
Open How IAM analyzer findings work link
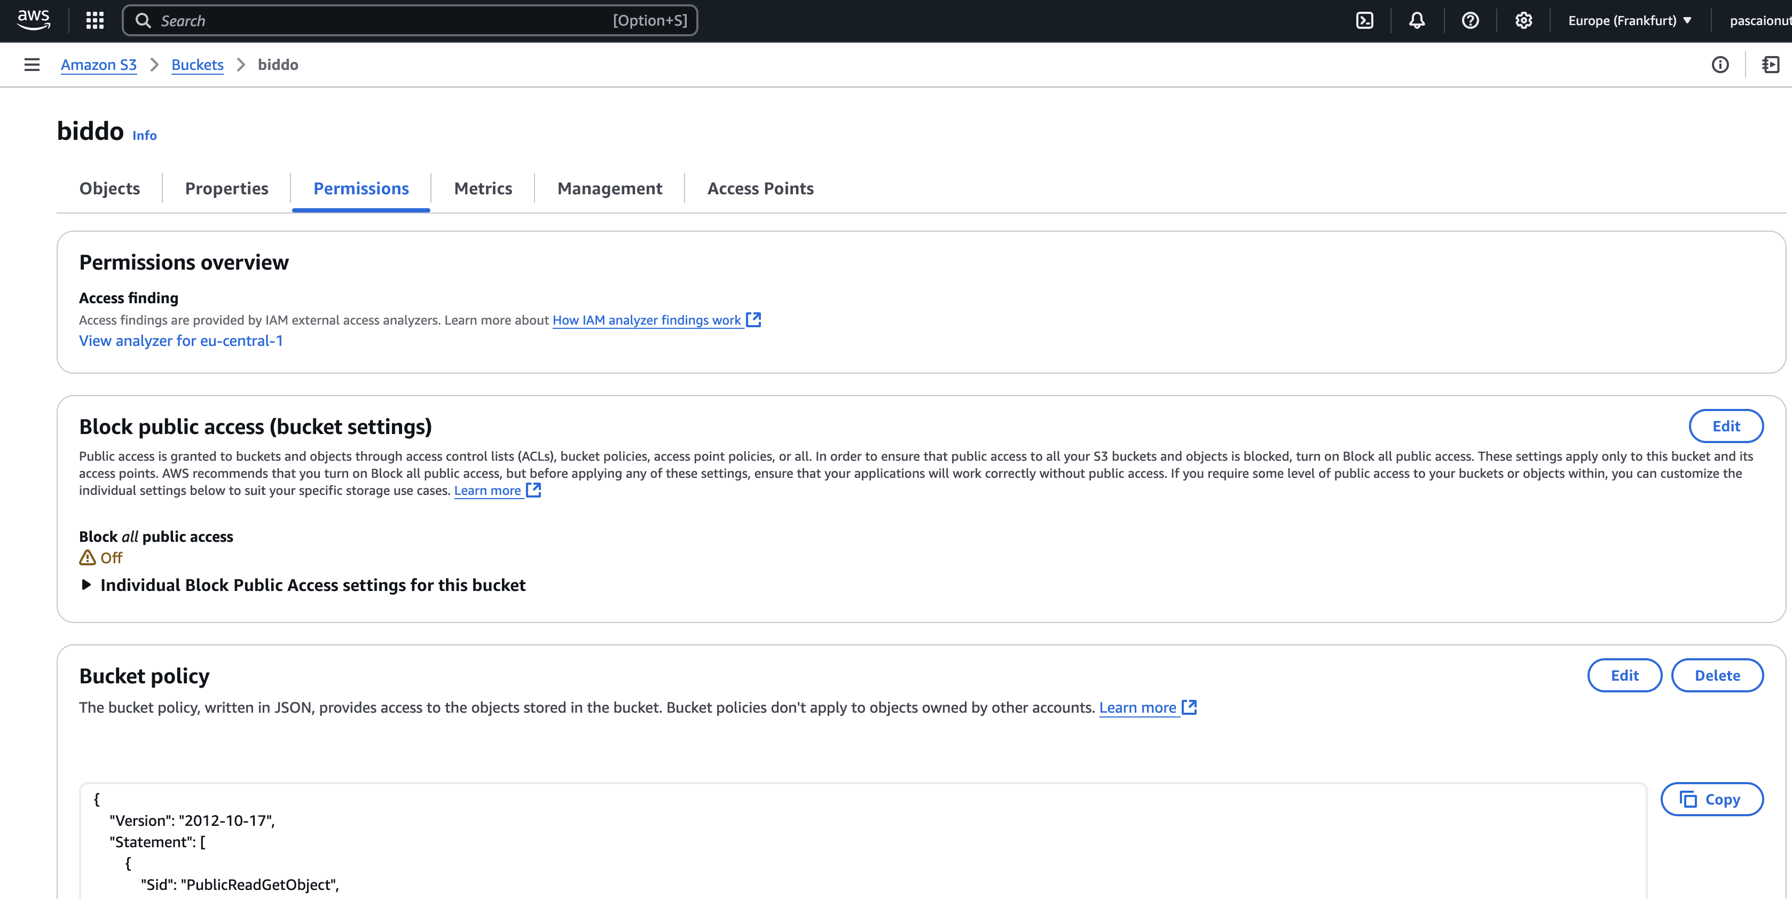tap(647, 320)
